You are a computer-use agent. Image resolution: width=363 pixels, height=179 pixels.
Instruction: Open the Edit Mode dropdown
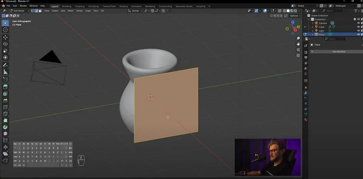(x=19, y=11)
